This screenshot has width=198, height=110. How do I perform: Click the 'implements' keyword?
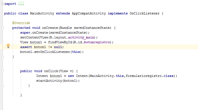(x=118, y=14)
